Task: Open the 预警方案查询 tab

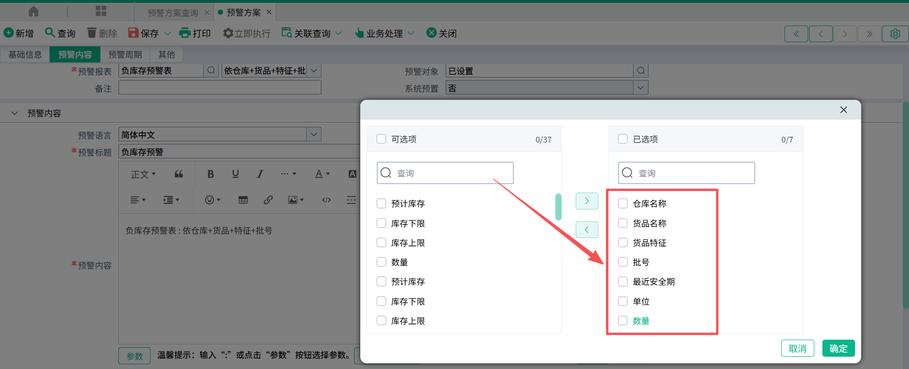Action: [x=173, y=13]
